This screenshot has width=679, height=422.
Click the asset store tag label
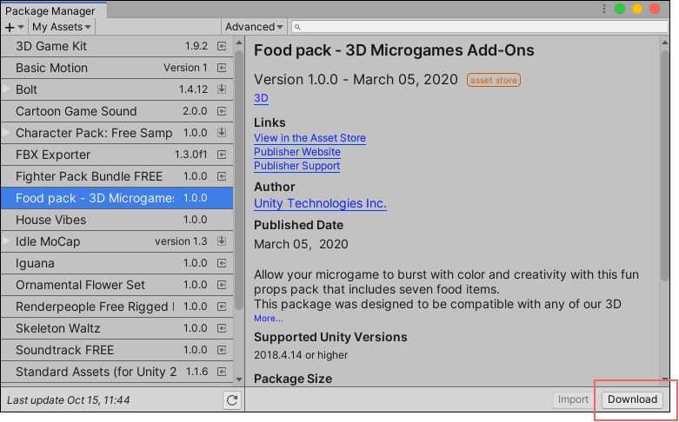[x=494, y=80]
